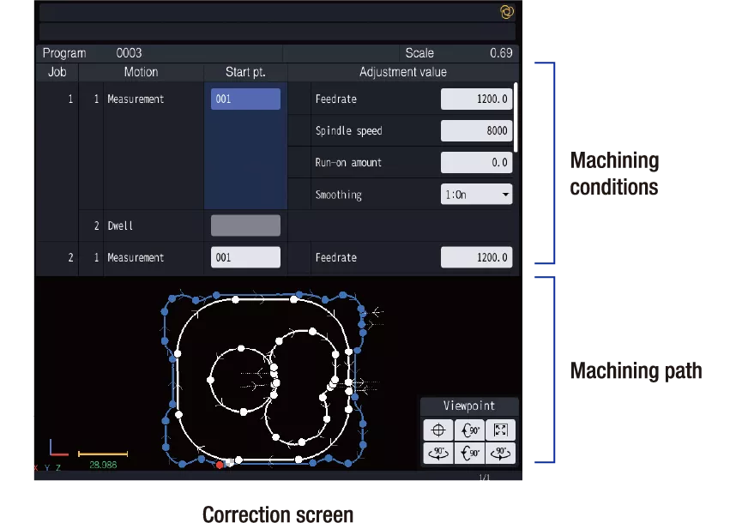Screen dimensions: 736x523
Task: Select the Job 2 Measurement row
Action: tap(137, 256)
